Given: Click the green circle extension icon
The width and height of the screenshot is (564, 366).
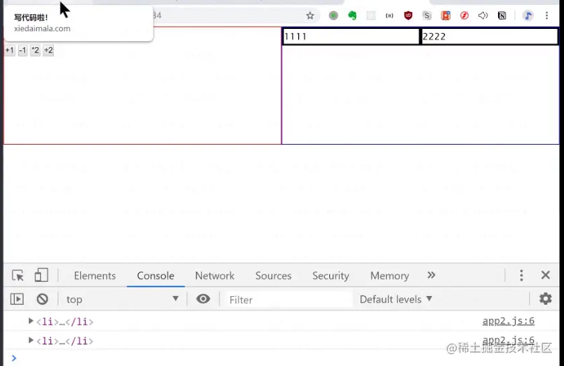Looking at the screenshot, I should tap(333, 15).
